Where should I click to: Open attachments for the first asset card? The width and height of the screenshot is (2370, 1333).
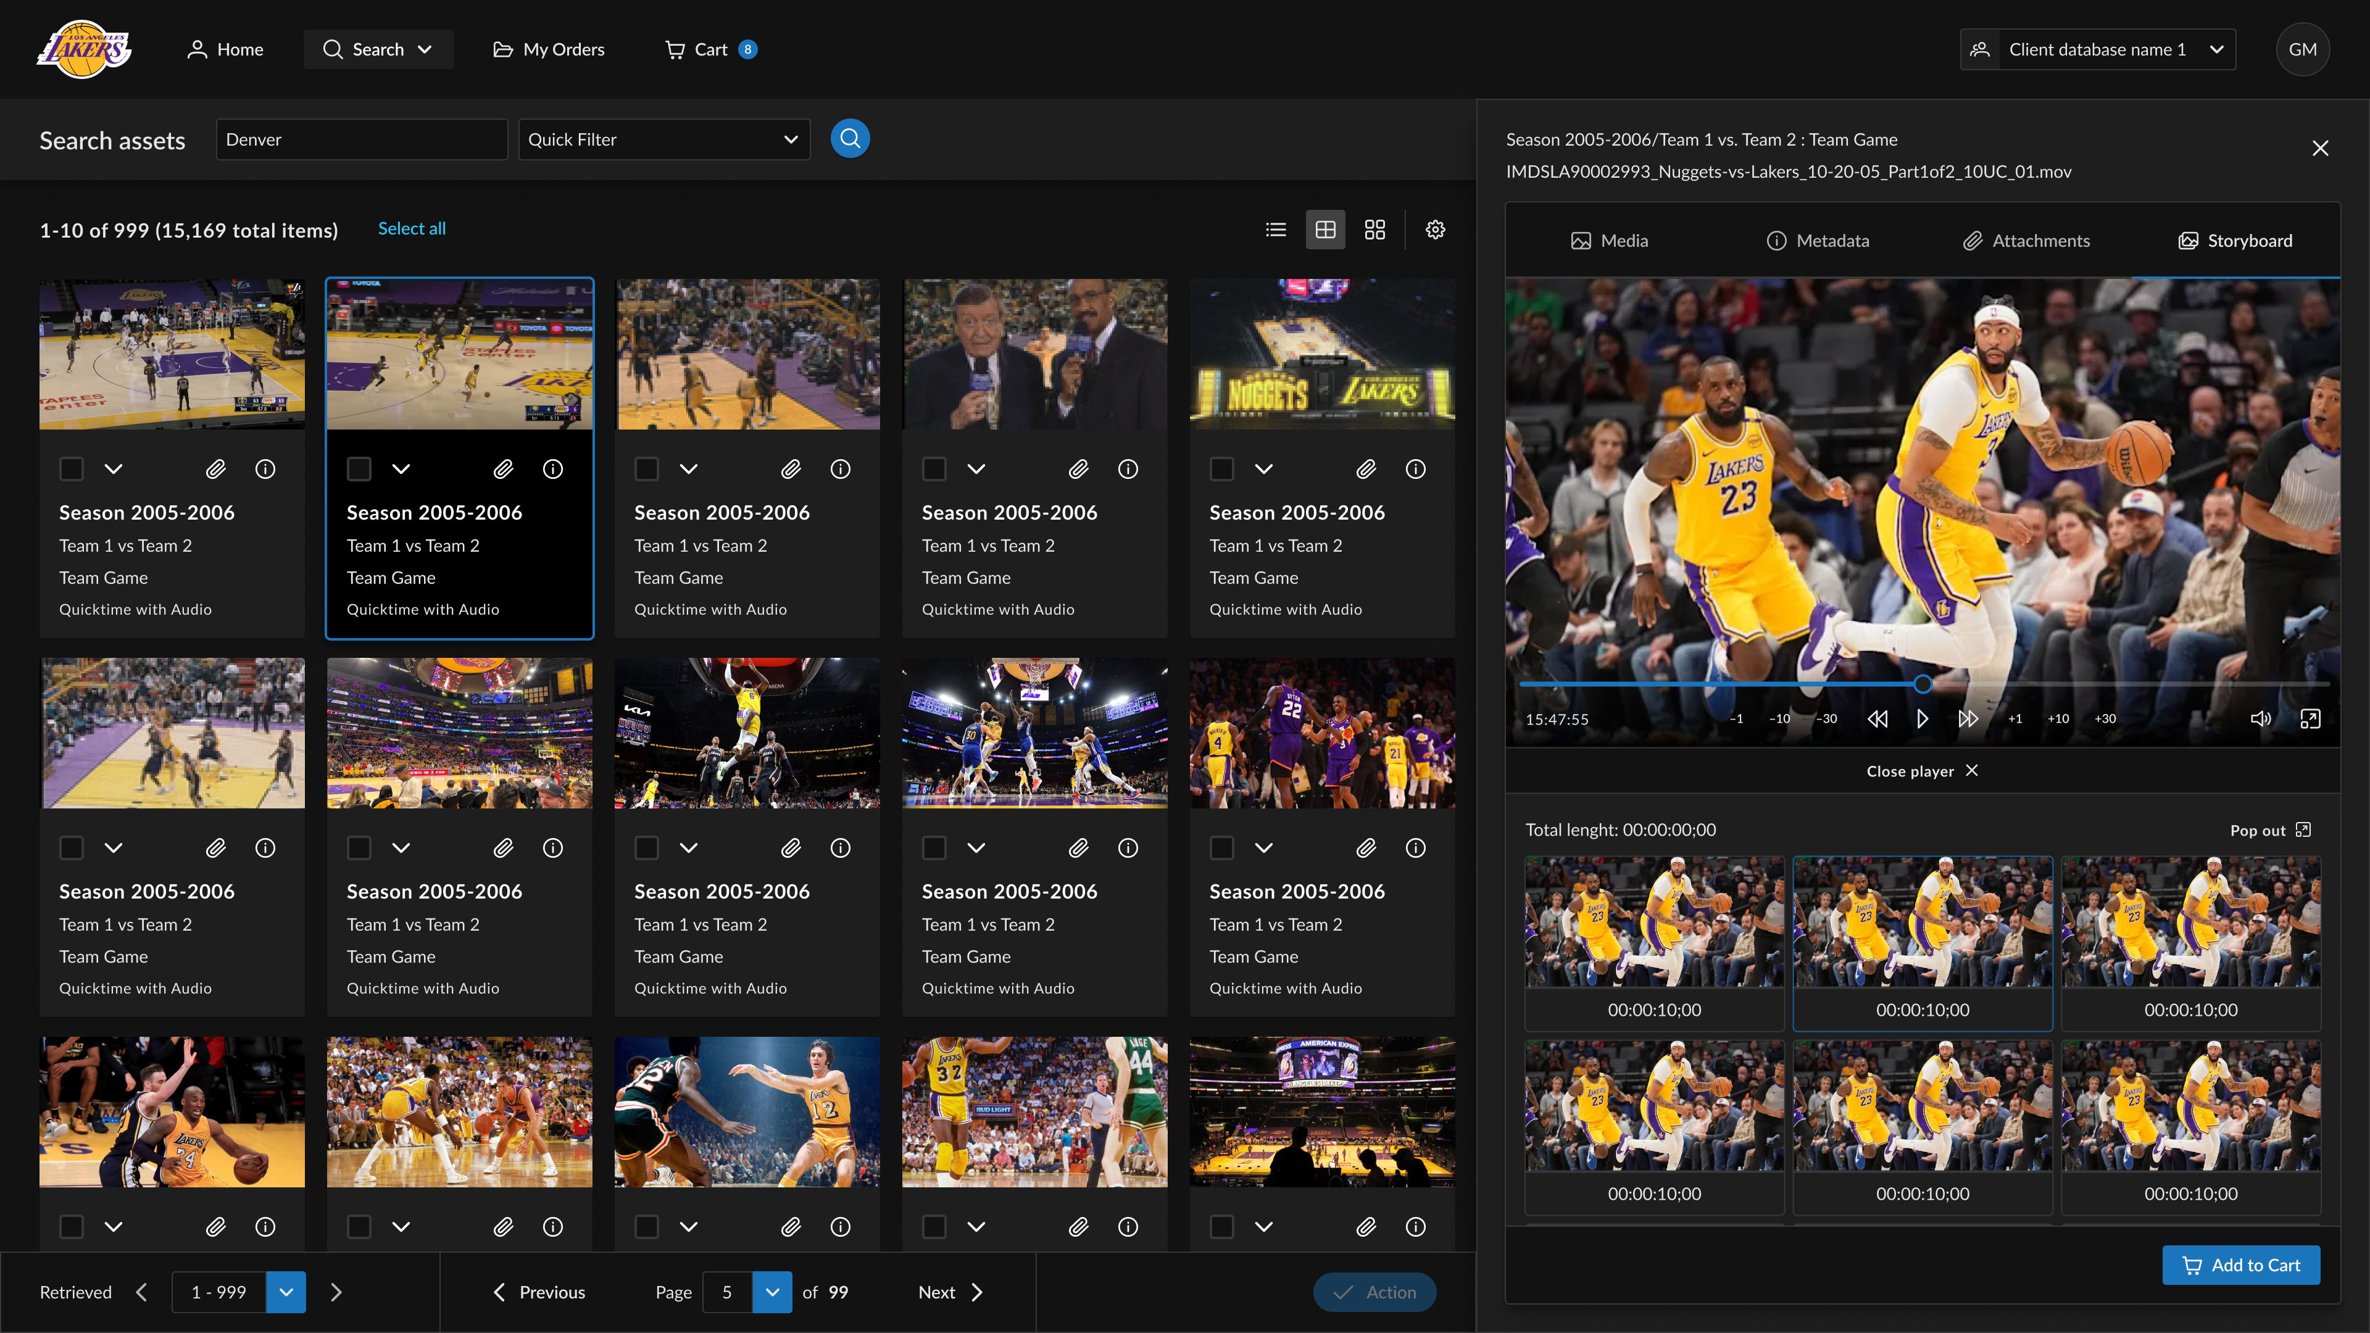point(215,469)
